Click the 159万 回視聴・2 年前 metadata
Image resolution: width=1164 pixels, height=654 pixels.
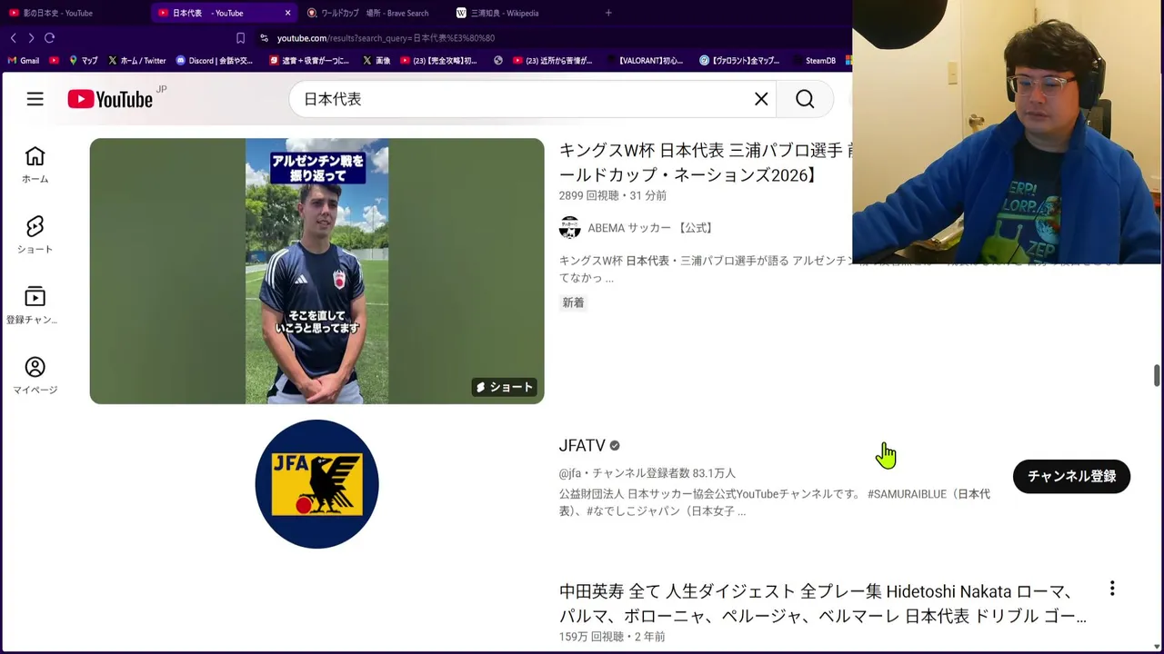tap(612, 637)
